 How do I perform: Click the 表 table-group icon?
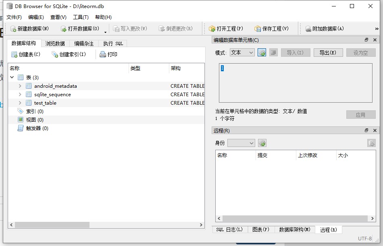[x=21, y=77]
